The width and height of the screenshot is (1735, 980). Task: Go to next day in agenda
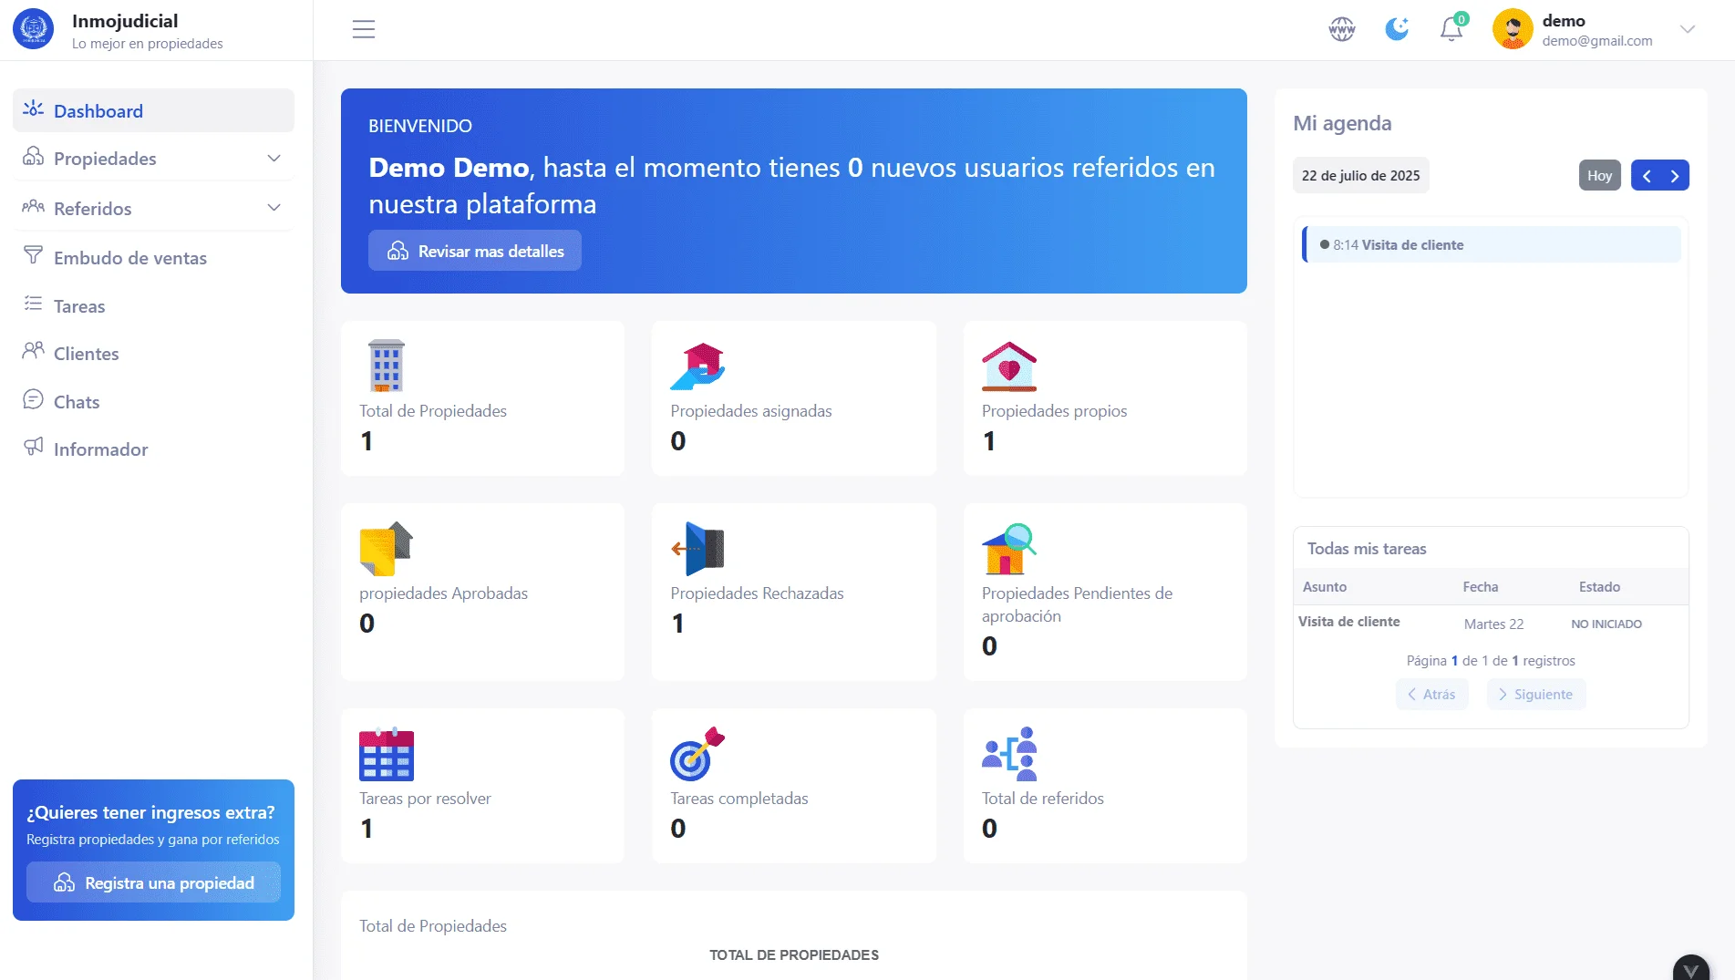click(x=1675, y=176)
